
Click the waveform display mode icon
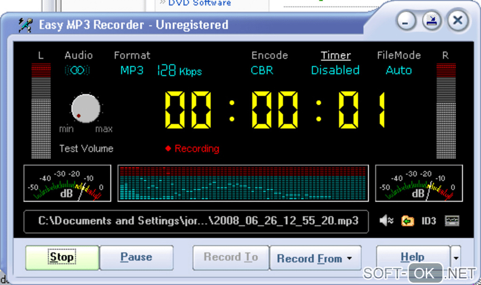point(452,220)
